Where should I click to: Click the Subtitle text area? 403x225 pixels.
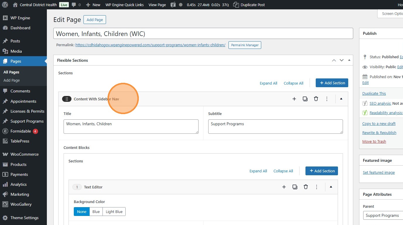276,126
